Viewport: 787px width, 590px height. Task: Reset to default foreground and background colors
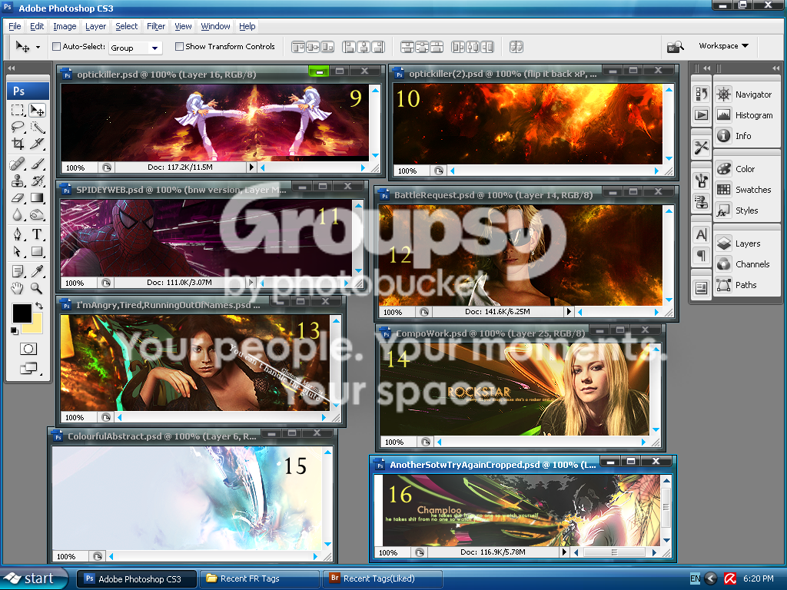[14, 330]
